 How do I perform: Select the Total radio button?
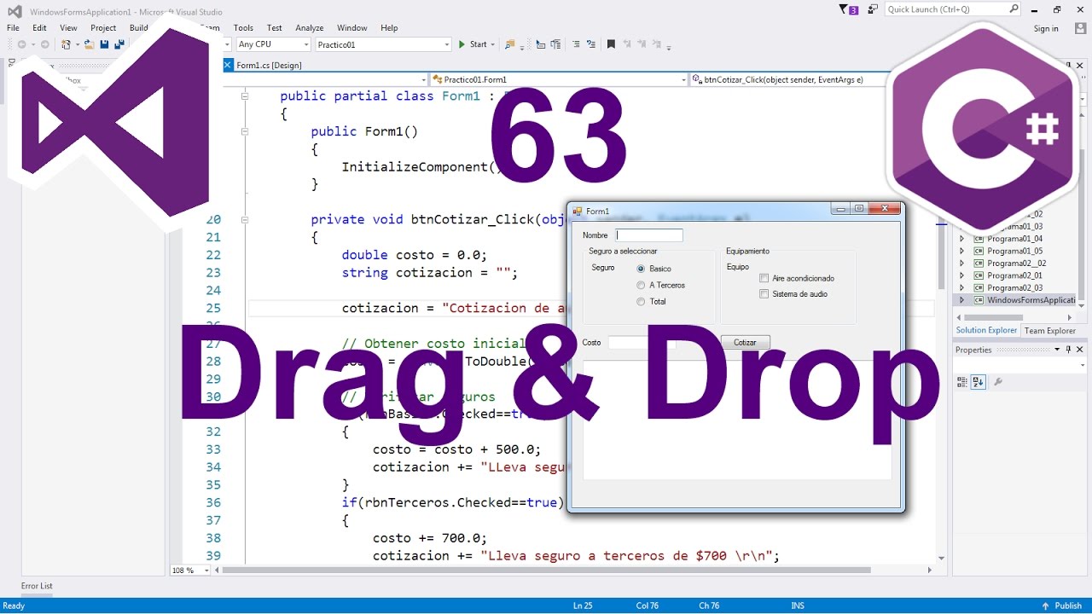pos(641,301)
